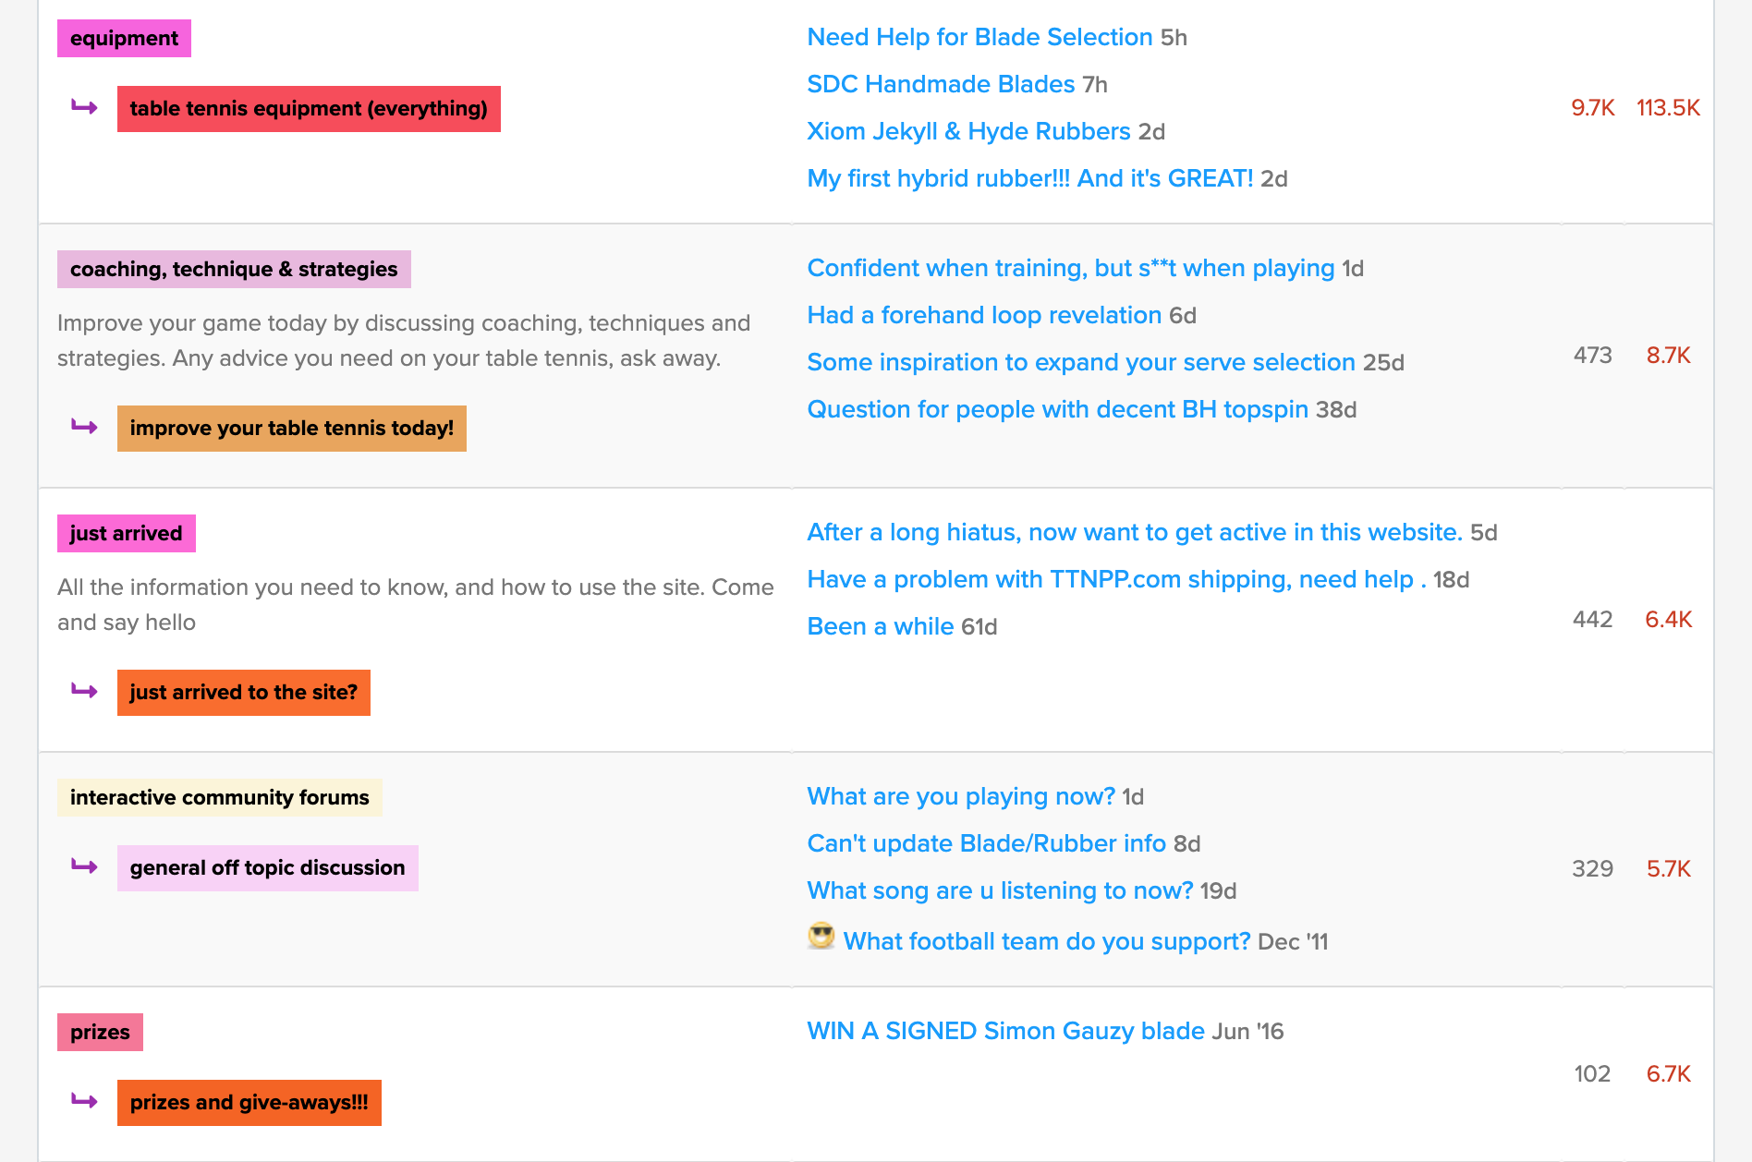Click the 8.7K posts count

1669,356
